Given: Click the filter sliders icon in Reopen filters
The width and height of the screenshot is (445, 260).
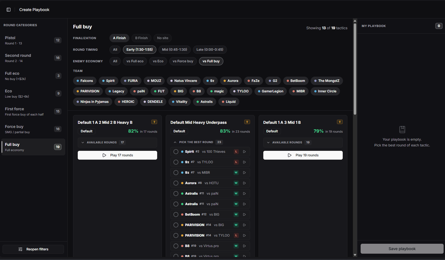Looking at the screenshot, I should 20,249.
